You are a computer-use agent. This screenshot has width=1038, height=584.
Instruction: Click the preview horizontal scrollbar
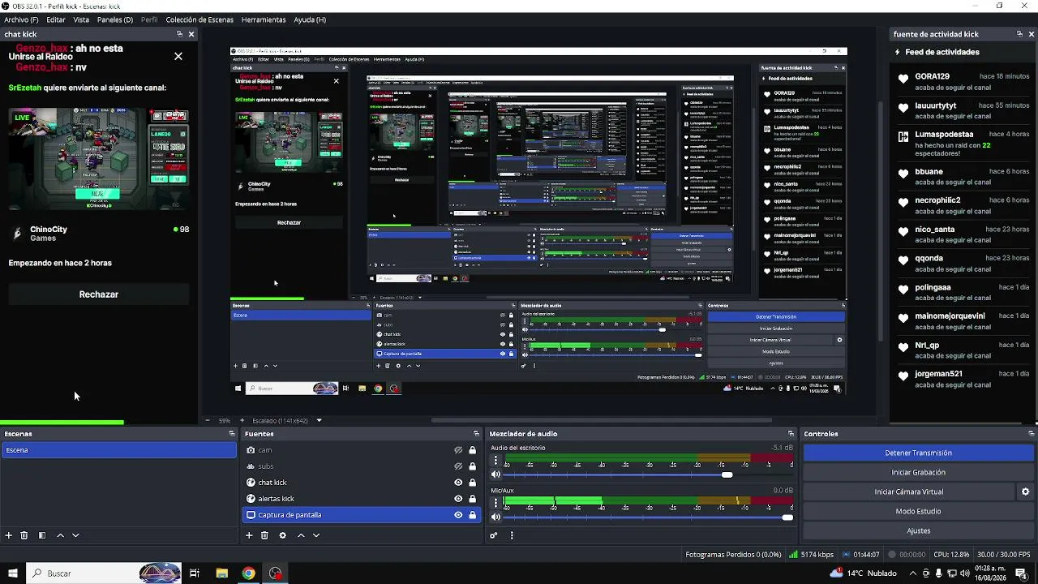600,420
